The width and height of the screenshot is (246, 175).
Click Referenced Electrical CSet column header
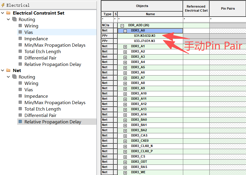[196, 8]
